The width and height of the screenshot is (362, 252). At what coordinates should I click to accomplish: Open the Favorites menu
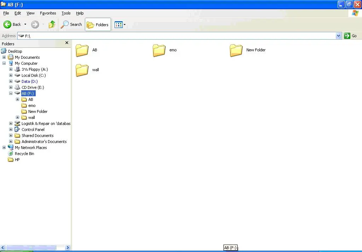coord(48,13)
